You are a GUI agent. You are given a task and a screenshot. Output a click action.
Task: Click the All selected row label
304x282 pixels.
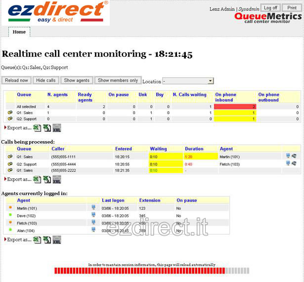26,107
